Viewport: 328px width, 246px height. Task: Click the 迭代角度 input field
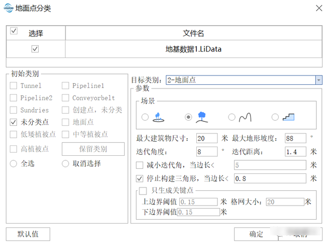tap(207, 151)
